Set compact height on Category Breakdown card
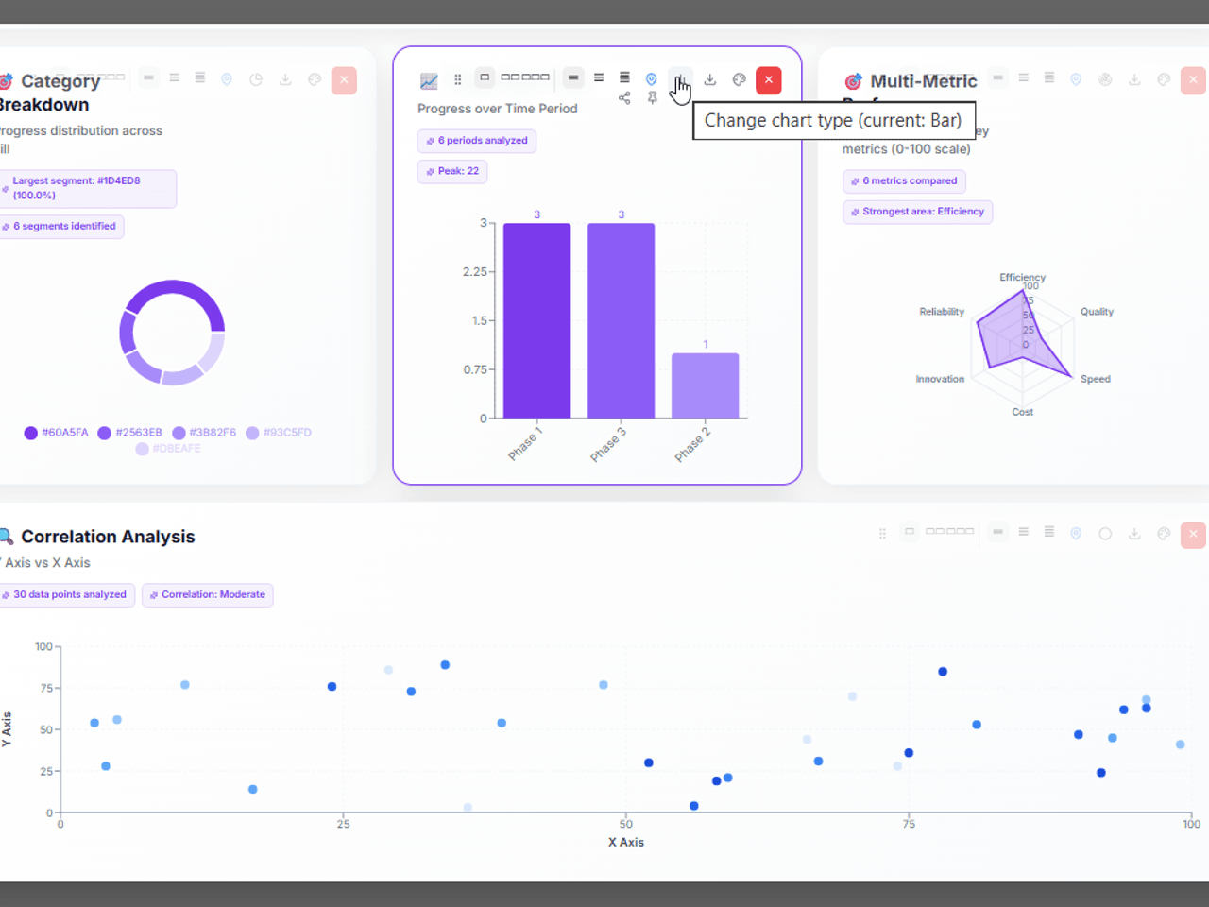This screenshot has width=1209, height=907. click(x=149, y=77)
